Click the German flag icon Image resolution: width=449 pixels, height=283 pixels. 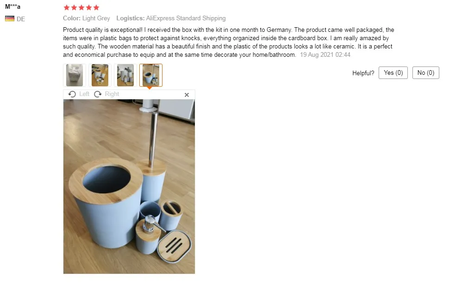click(x=10, y=19)
